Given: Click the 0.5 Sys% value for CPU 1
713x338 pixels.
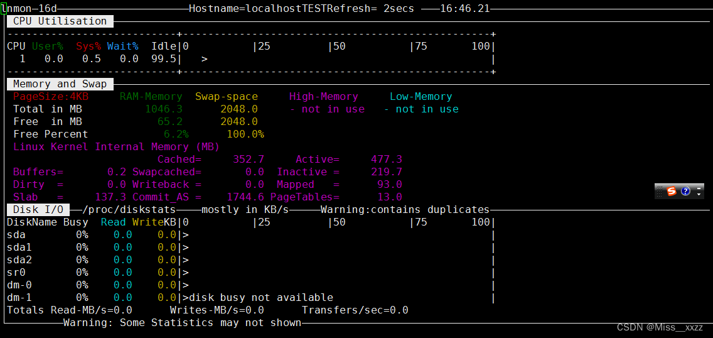Looking at the screenshot, I should [92, 58].
